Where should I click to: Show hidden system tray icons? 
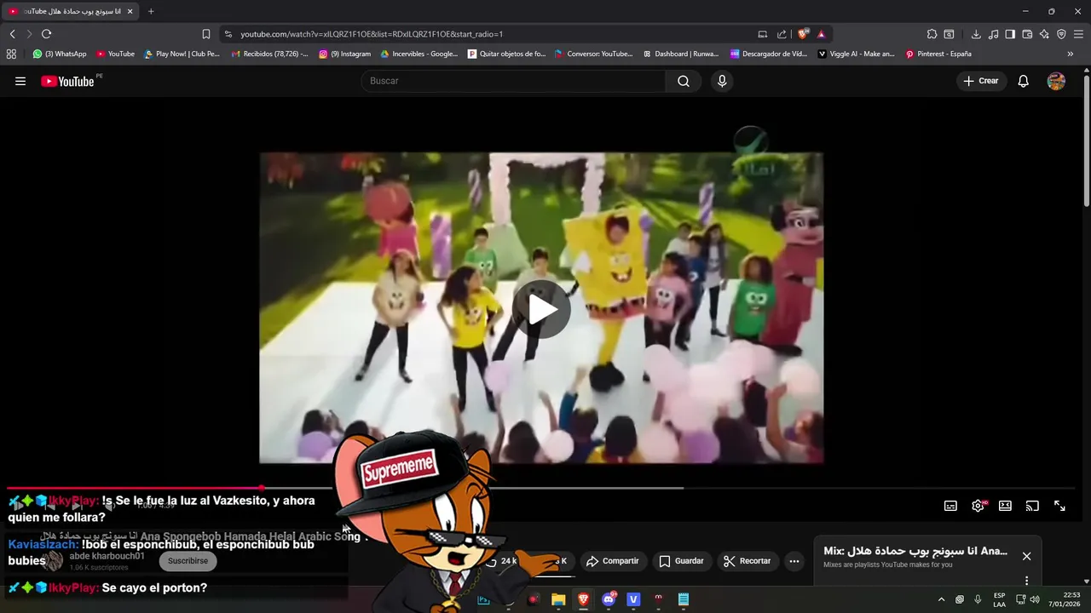[x=941, y=599]
